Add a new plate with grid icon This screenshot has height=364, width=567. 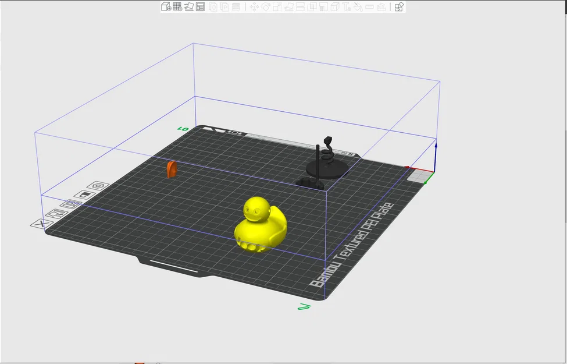pyautogui.click(x=177, y=6)
